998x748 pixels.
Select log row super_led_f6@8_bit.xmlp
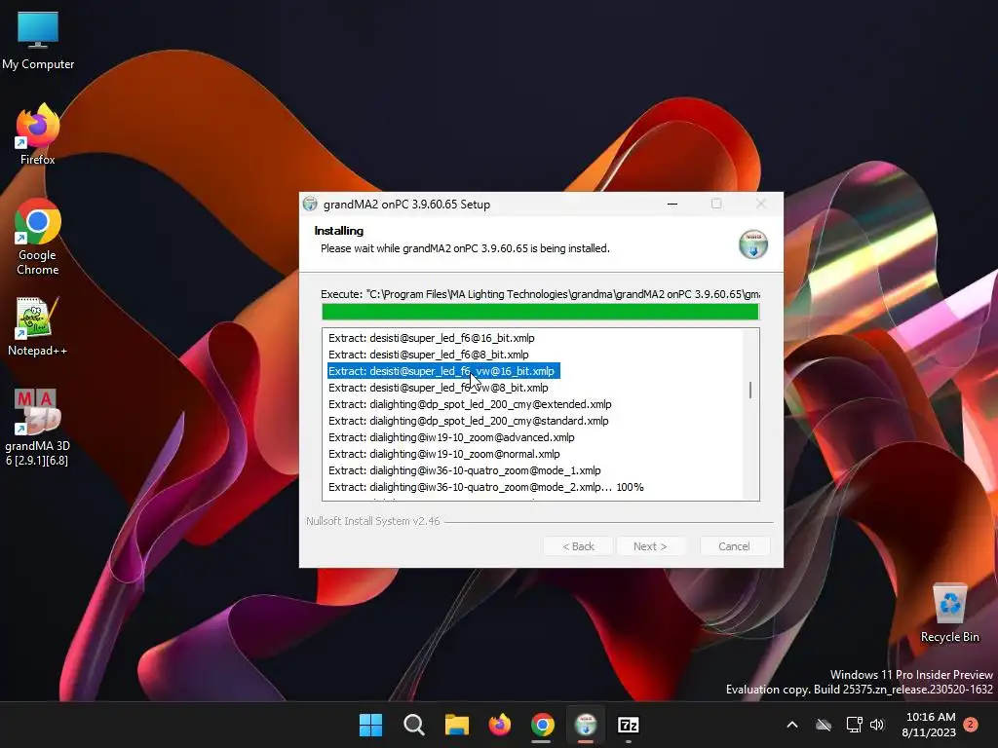[x=429, y=355]
